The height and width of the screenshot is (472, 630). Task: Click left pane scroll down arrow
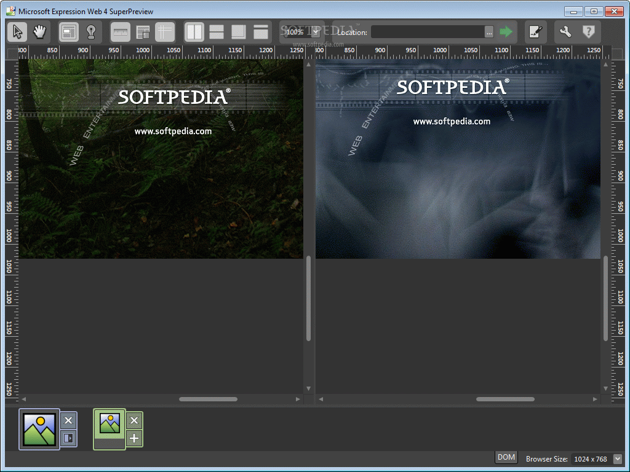309,388
